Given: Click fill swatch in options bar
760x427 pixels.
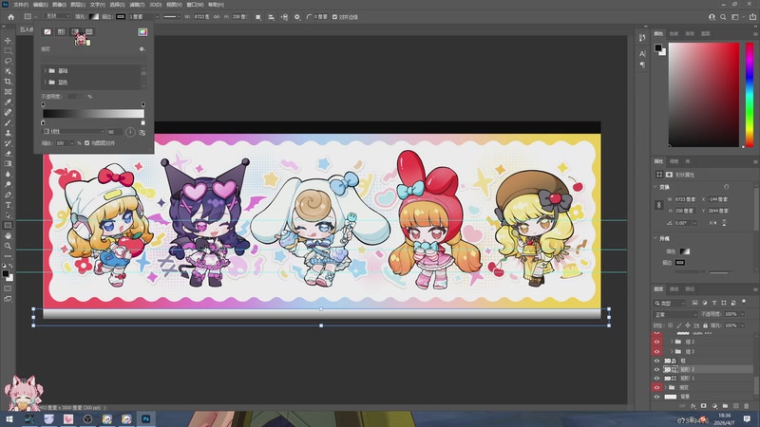Looking at the screenshot, I should pos(94,16).
